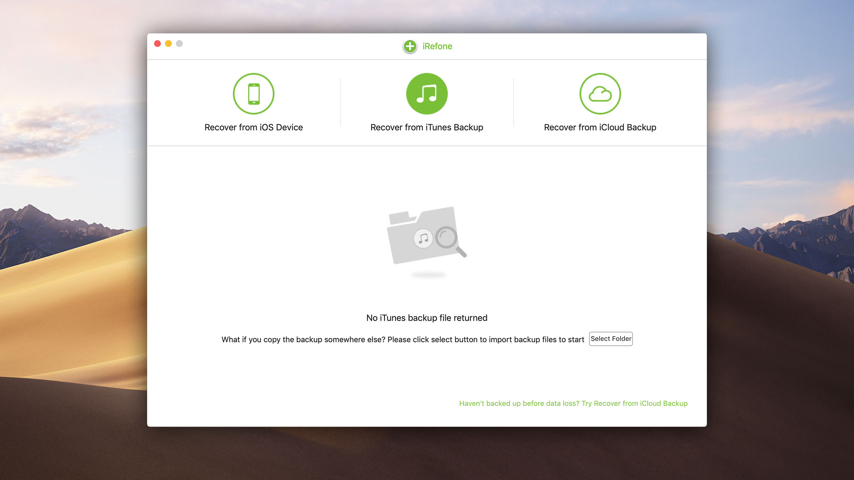Click the iTunes Backup music note icon

427,94
